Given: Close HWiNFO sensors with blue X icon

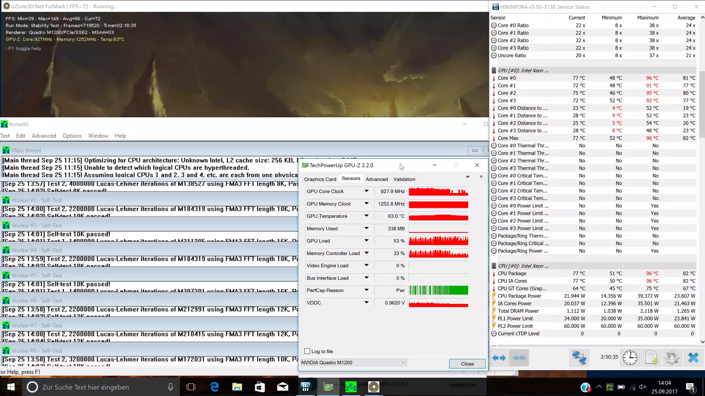Looking at the screenshot, I should 693,357.
